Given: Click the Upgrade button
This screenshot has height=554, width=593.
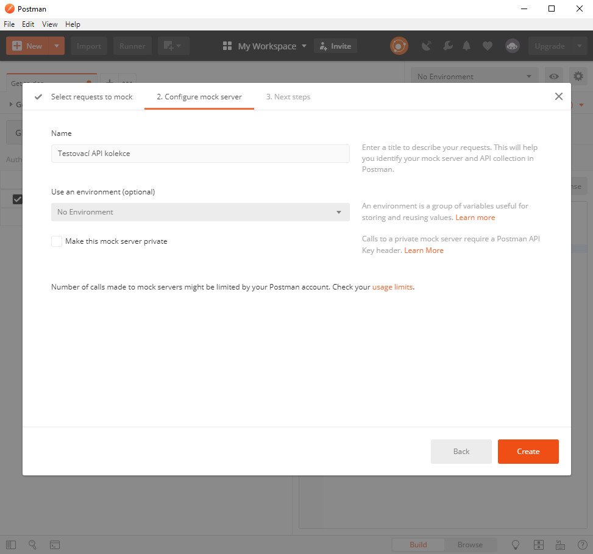Looking at the screenshot, I should [550, 46].
